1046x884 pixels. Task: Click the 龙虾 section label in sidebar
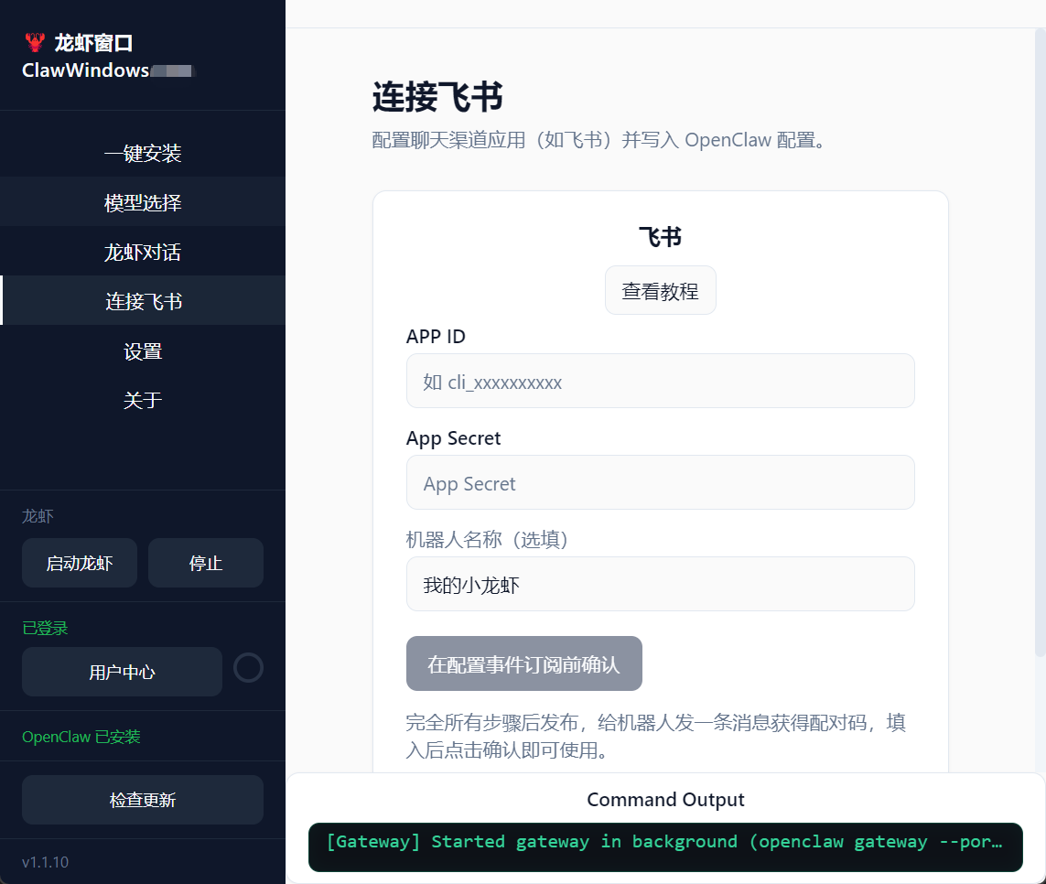point(38,516)
